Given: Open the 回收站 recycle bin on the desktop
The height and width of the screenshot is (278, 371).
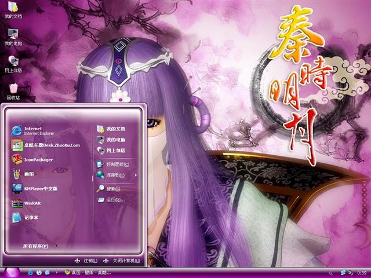Looking at the screenshot, I should tap(13, 92).
